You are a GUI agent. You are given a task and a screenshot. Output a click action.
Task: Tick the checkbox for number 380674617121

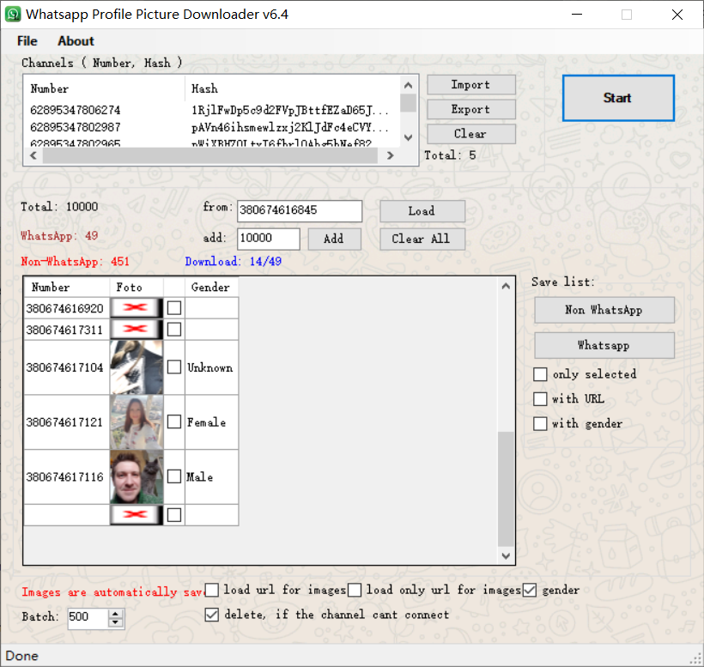[174, 422]
